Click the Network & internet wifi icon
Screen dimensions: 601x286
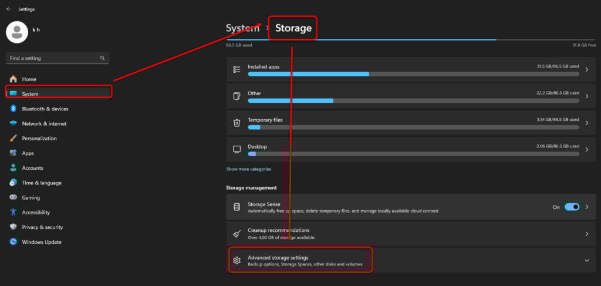coord(13,123)
